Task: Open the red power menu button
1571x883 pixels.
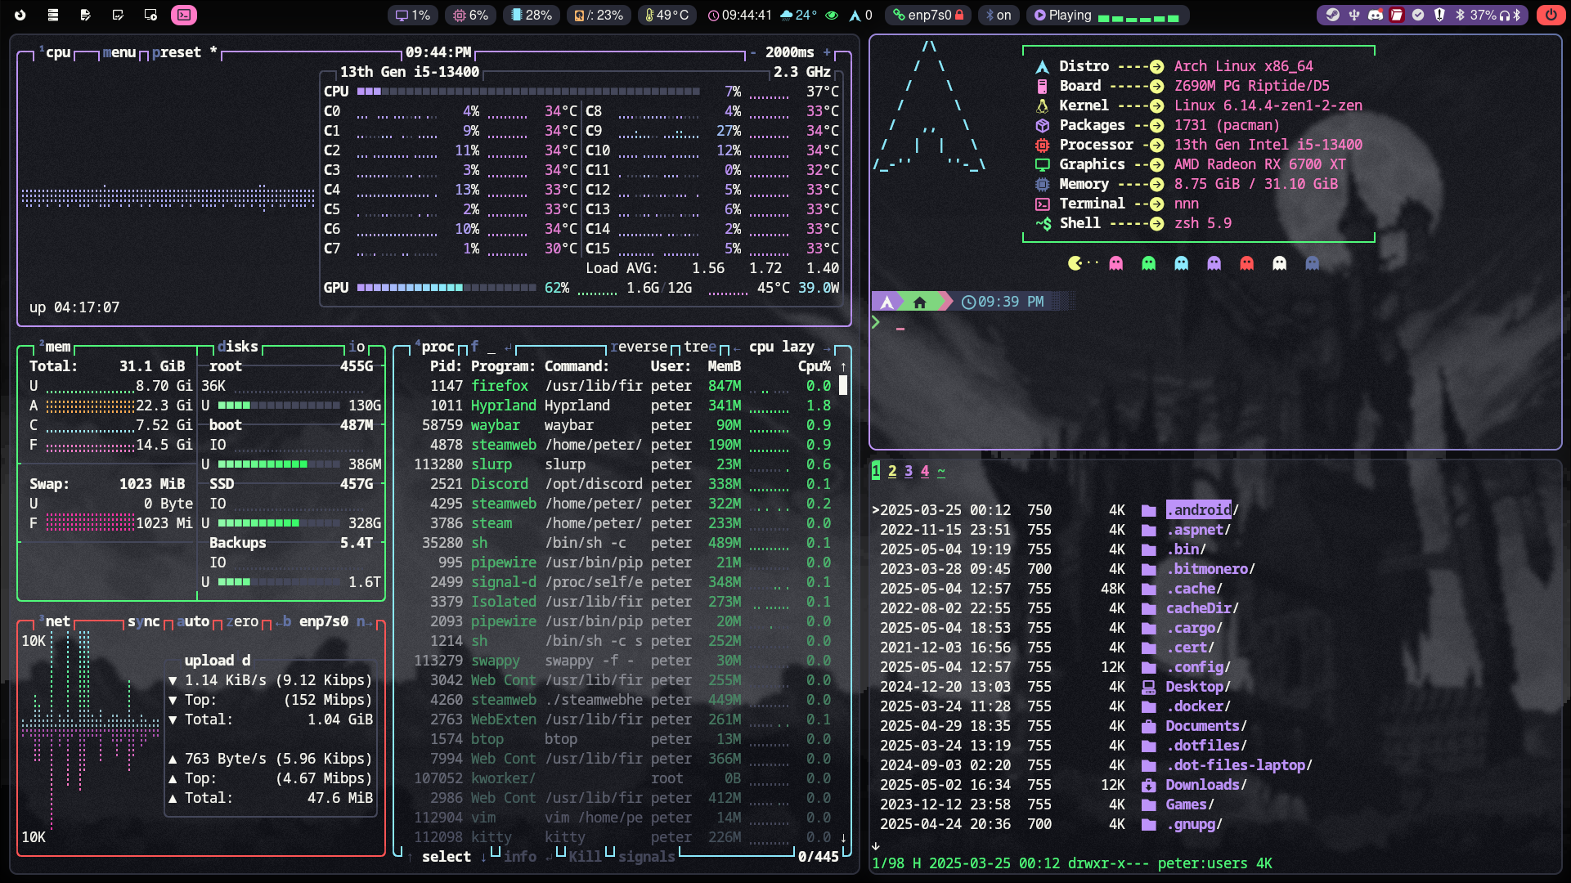Action: [x=1551, y=15]
